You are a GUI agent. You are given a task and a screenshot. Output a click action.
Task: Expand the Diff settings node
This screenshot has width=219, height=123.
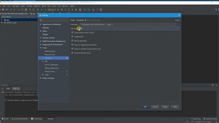pos(43,61)
